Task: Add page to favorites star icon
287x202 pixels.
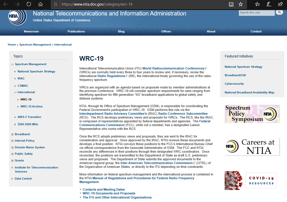Action: (x=241, y=4)
